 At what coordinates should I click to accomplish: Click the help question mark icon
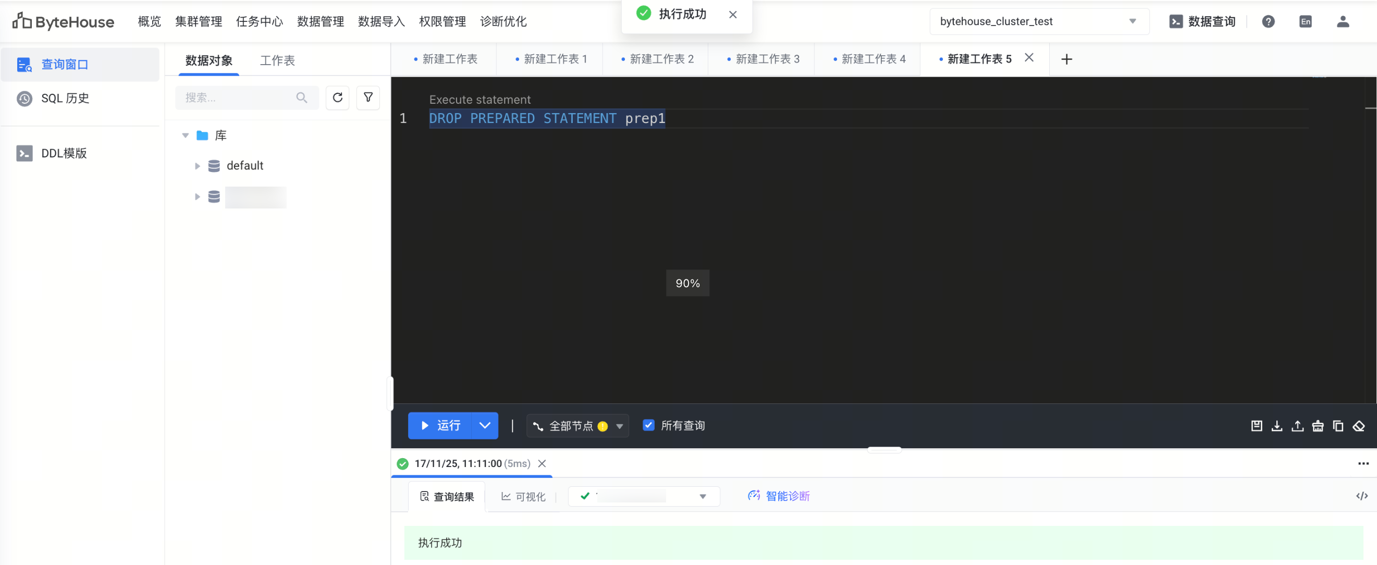1268,21
